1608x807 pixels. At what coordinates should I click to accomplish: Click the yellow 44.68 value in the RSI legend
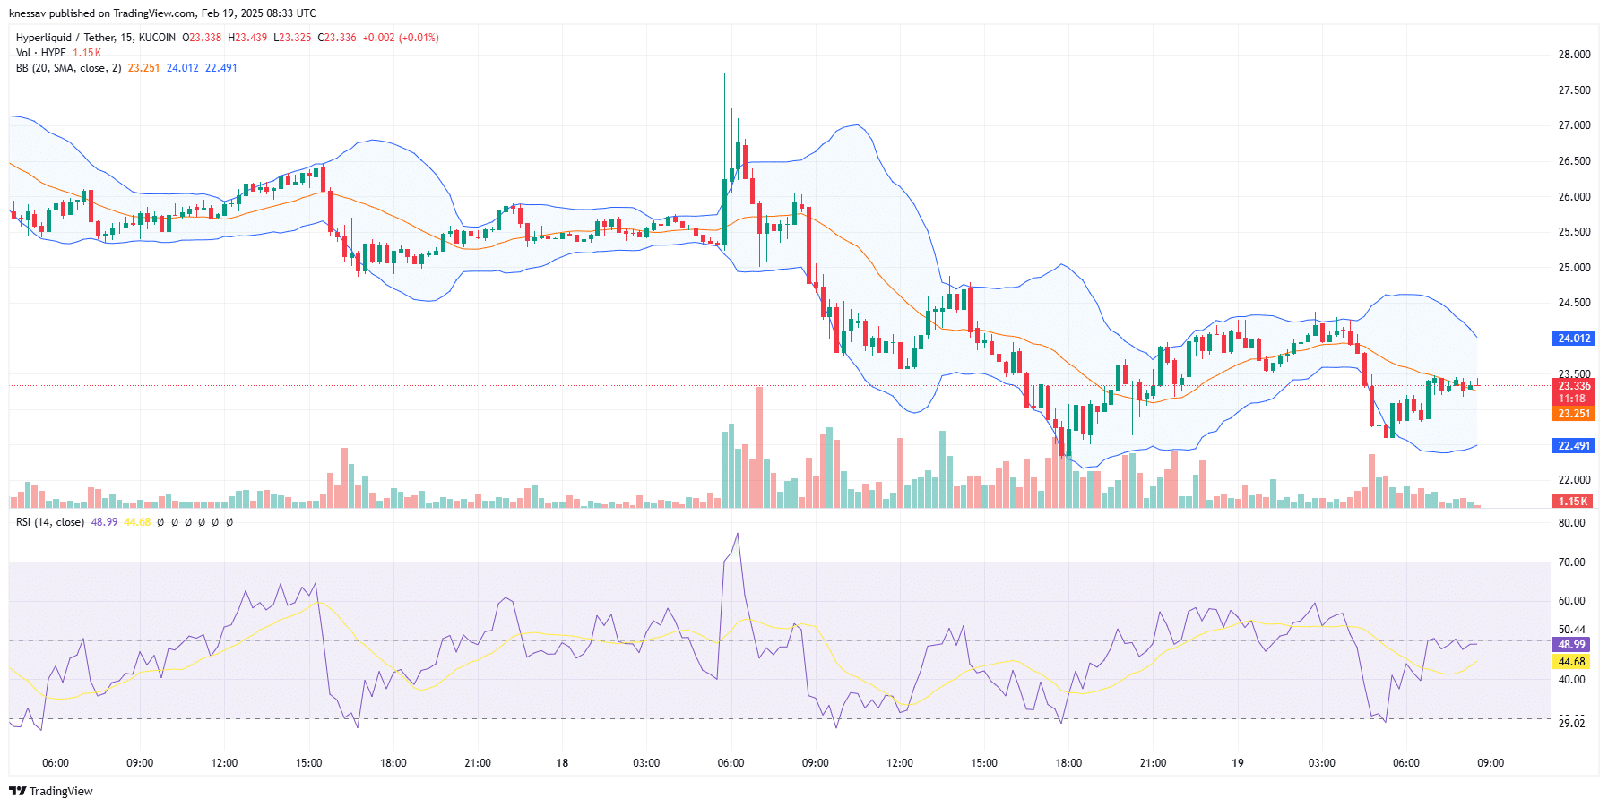(x=137, y=522)
